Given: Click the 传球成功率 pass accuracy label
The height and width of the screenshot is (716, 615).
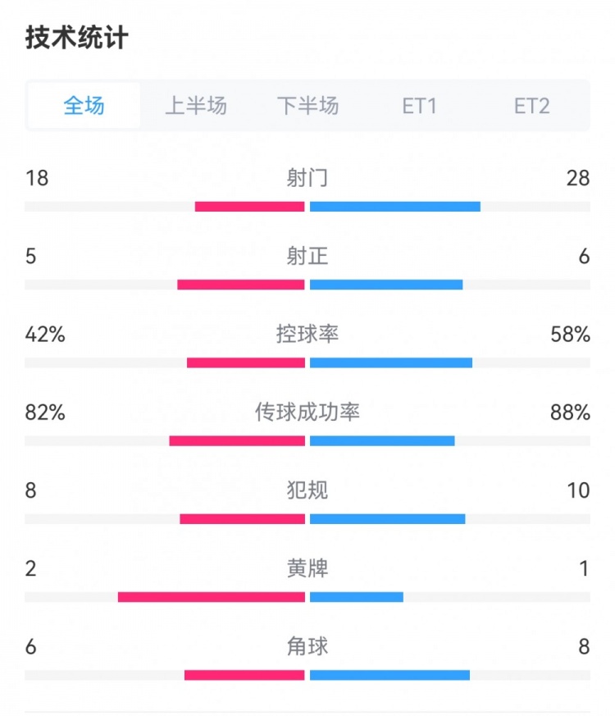Looking at the screenshot, I should (307, 413).
